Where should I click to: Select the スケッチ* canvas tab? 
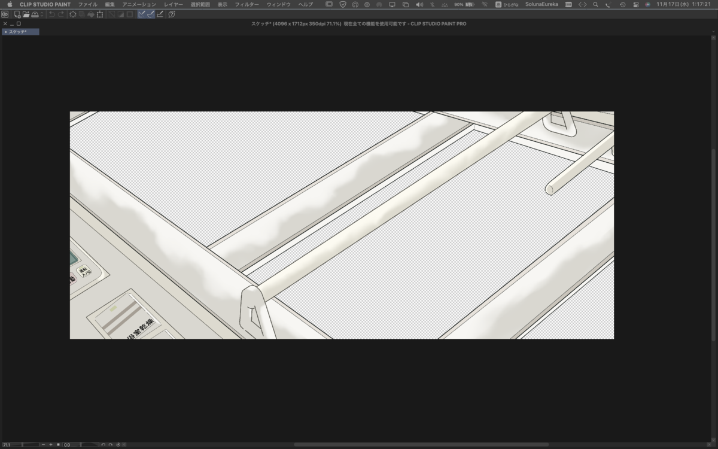21,32
